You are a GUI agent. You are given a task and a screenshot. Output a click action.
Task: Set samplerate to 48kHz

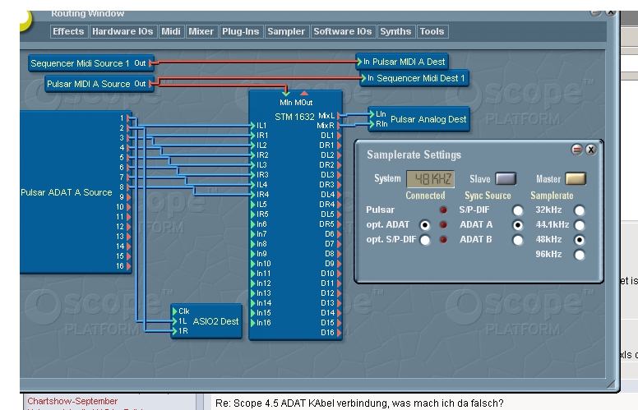tap(580, 240)
